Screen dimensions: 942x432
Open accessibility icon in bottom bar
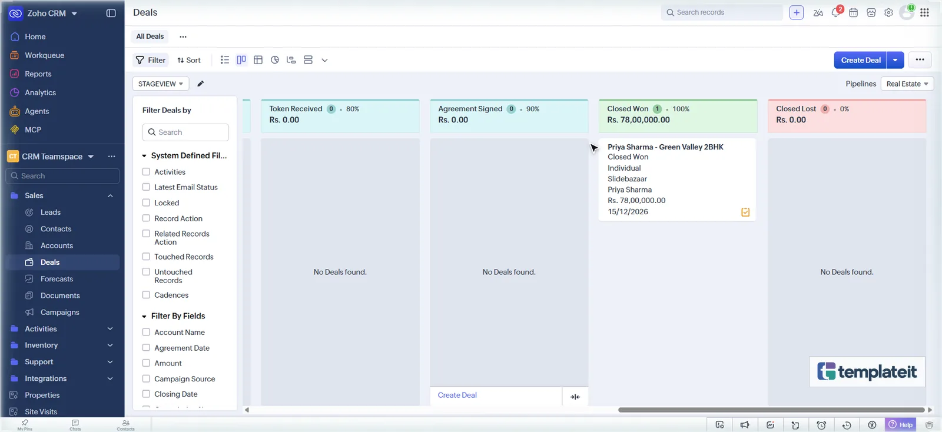(872, 425)
